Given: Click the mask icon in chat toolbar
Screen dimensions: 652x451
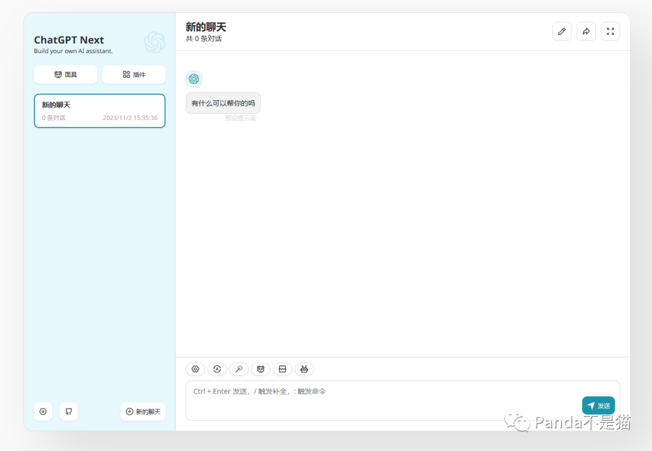Looking at the screenshot, I should coord(261,369).
